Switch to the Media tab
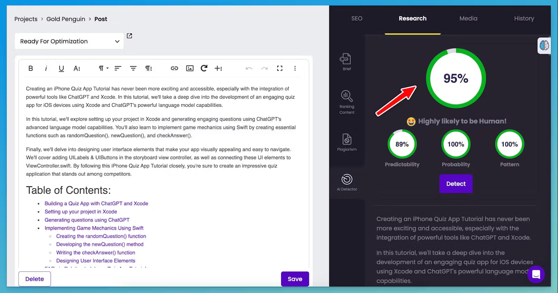Image resolution: width=558 pixels, height=293 pixels. 468,18
